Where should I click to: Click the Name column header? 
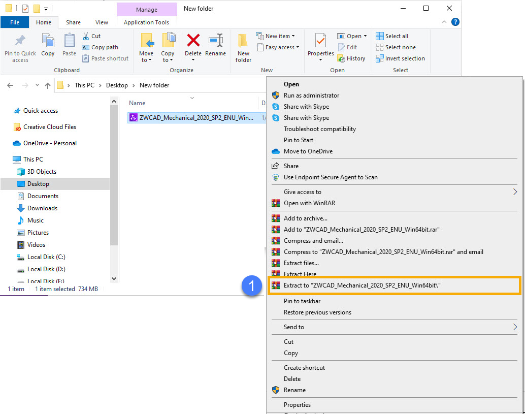pos(137,103)
